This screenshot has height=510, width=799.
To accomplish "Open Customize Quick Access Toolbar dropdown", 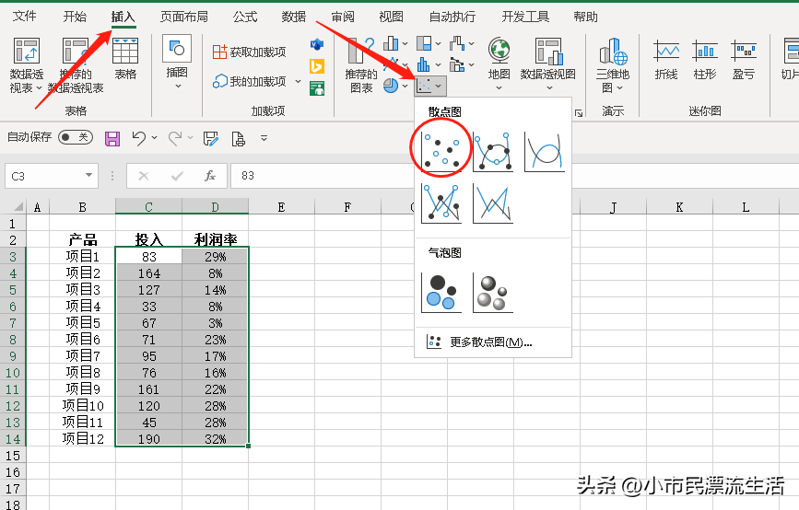I will 264,137.
